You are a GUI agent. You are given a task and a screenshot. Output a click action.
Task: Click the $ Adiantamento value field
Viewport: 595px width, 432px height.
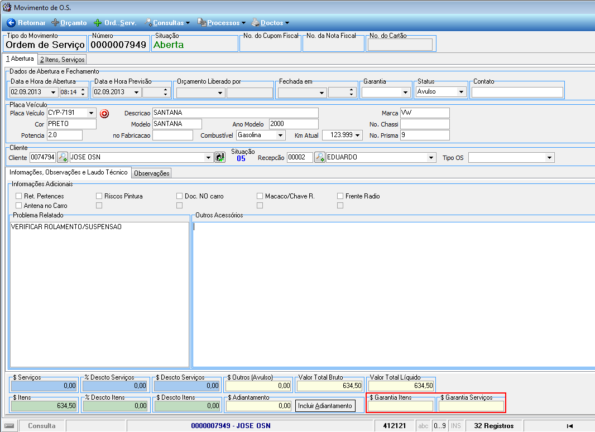[x=259, y=406]
